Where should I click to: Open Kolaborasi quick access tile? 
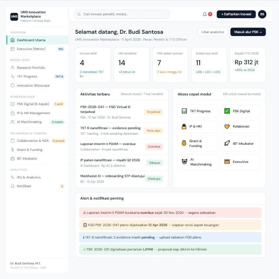click(240, 126)
